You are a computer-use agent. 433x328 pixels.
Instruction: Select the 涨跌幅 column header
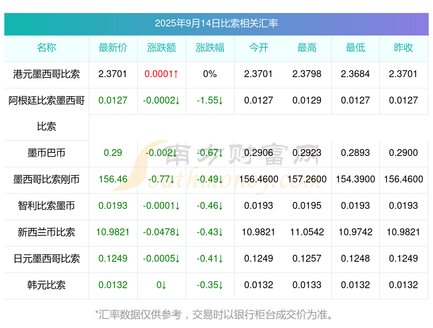(x=210, y=48)
